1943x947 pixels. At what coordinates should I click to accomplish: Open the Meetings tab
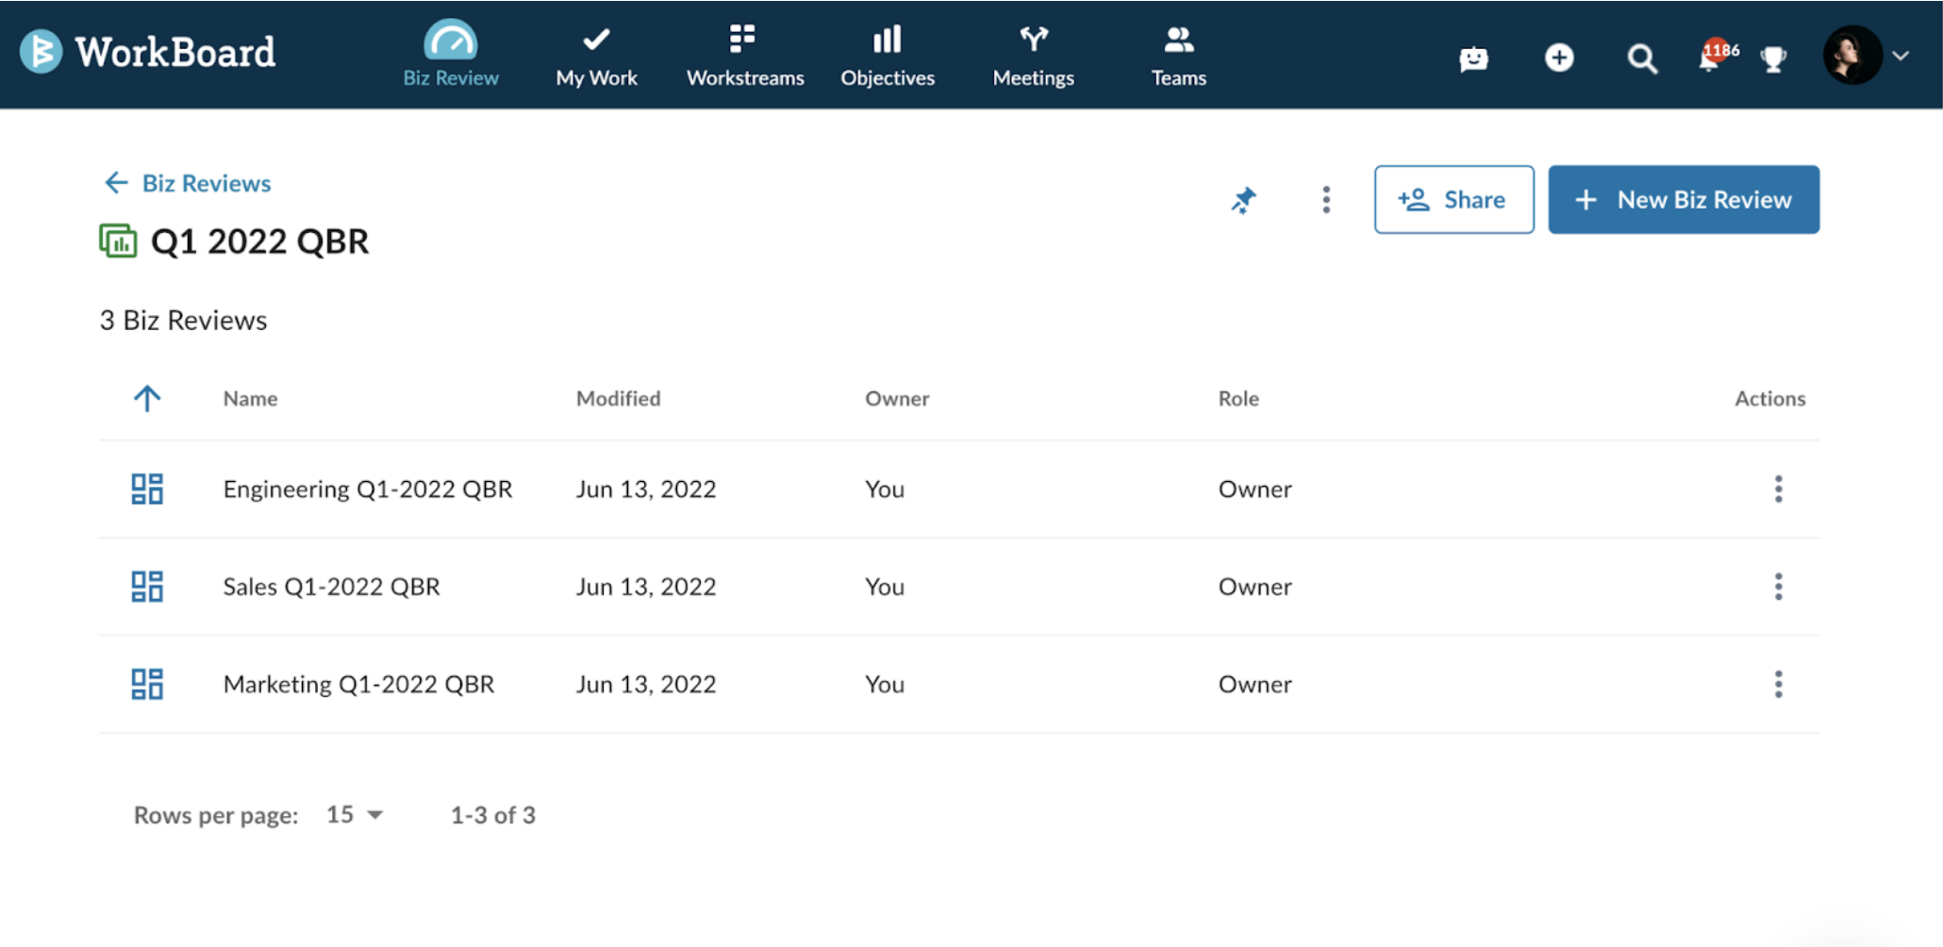(x=1034, y=57)
